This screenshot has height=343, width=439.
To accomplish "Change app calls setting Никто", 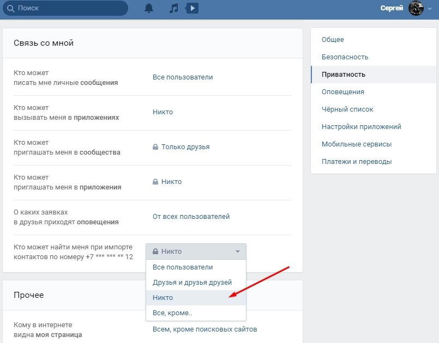I will [x=163, y=112].
